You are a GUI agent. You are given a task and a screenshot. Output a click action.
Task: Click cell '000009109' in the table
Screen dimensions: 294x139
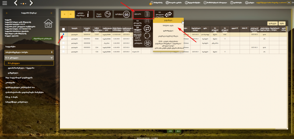(87, 35)
